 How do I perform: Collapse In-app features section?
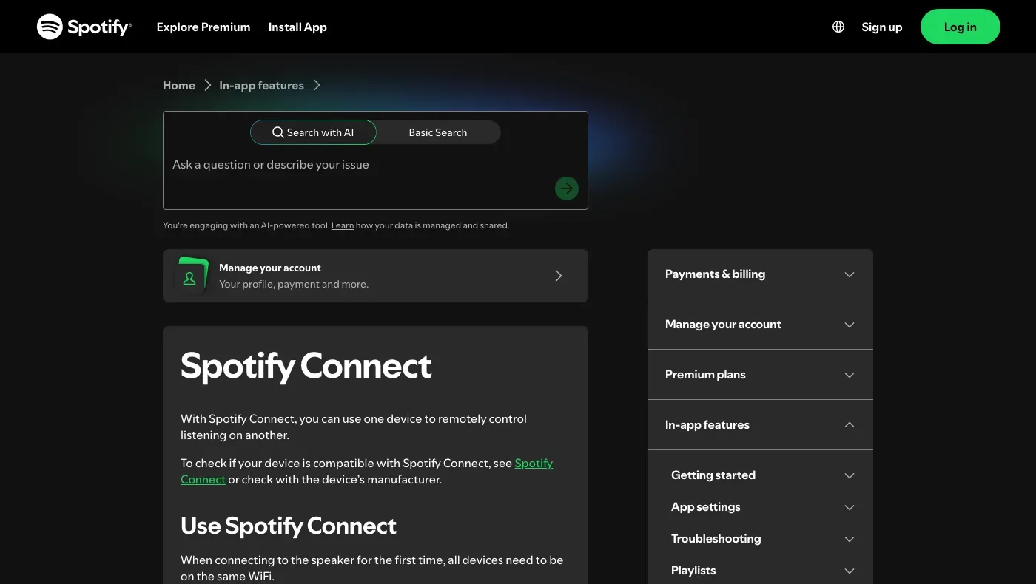760,425
